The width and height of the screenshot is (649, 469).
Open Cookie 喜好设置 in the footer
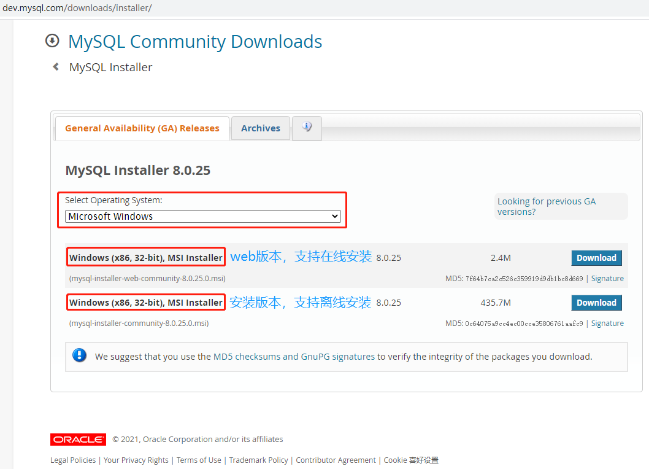point(411,460)
